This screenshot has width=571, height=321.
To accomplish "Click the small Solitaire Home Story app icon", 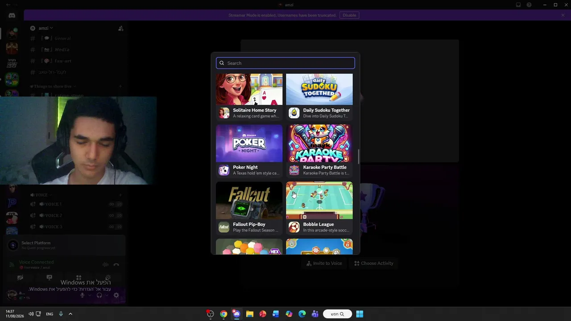I will [x=224, y=113].
